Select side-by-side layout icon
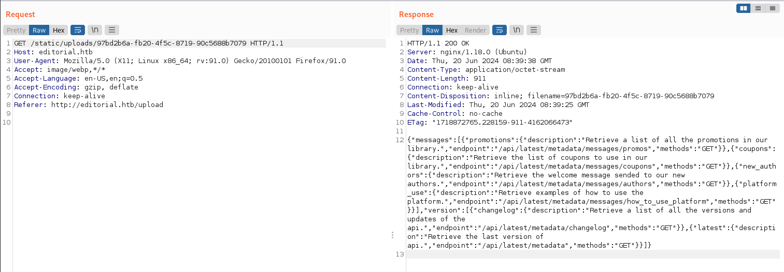Screen dimensions: 784x272 click(744, 8)
